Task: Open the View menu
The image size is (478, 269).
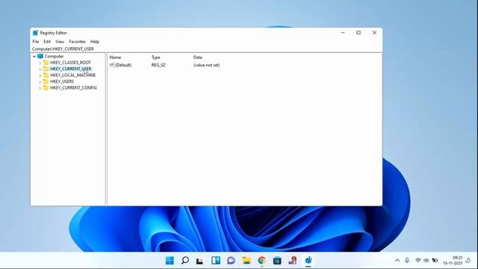Action: pyautogui.click(x=60, y=42)
